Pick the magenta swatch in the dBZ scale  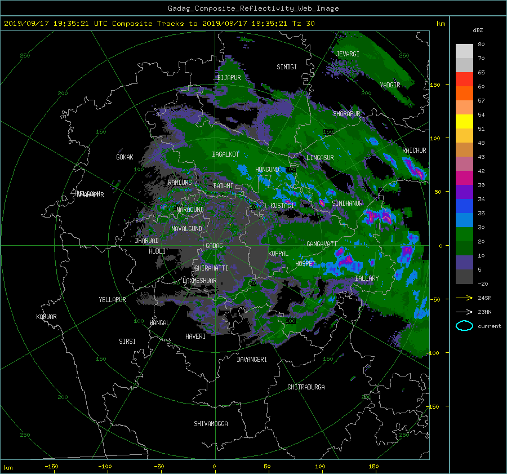(x=464, y=178)
